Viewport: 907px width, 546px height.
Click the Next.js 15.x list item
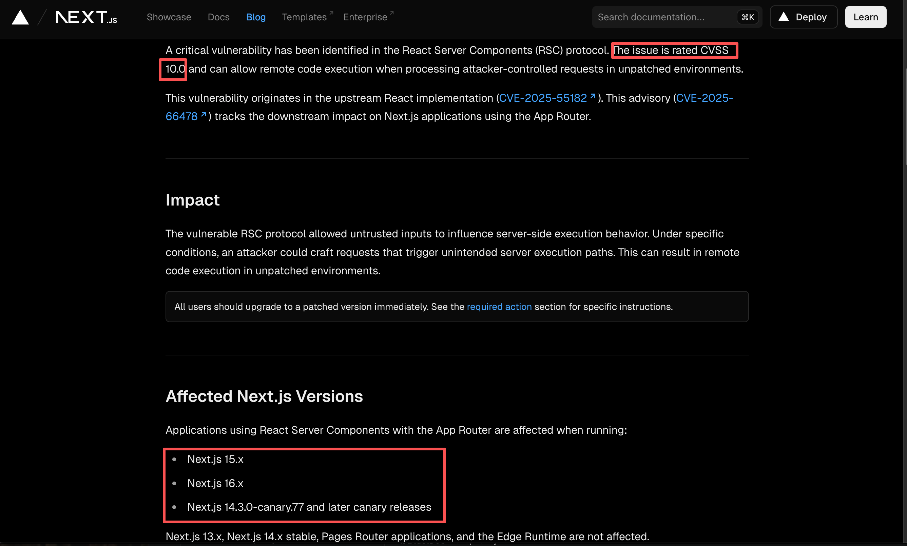215,459
